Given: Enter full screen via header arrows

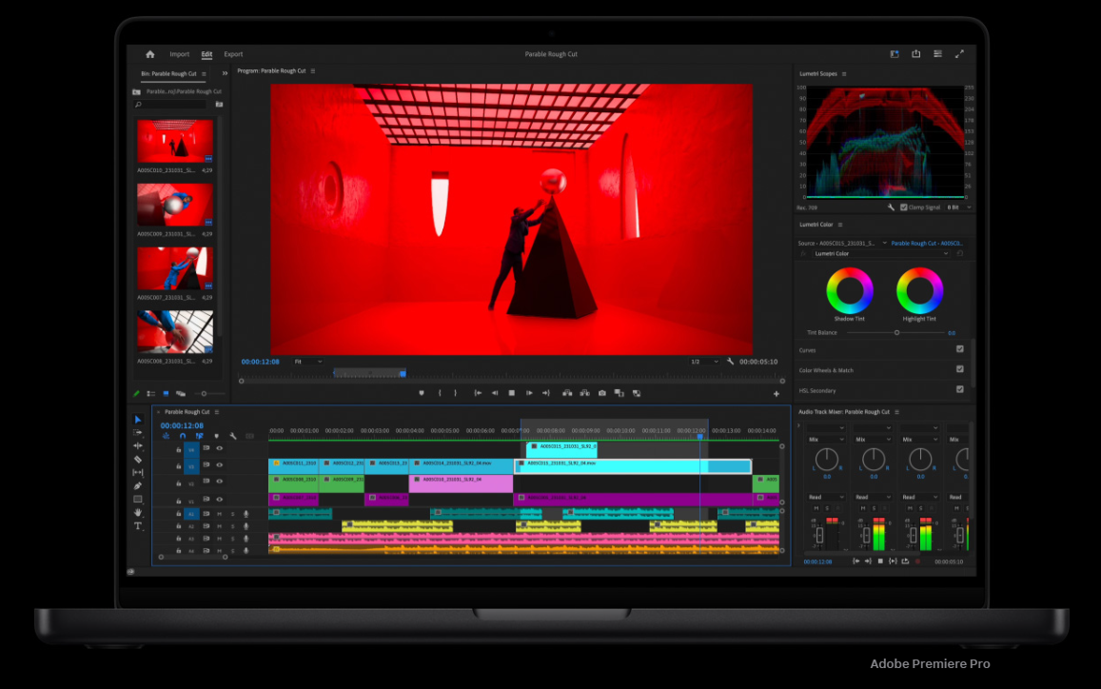Looking at the screenshot, I should 959,54.
